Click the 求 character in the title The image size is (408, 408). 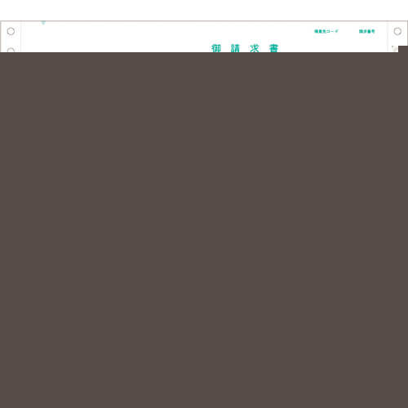pyautogui.click(x=255, y=48)
